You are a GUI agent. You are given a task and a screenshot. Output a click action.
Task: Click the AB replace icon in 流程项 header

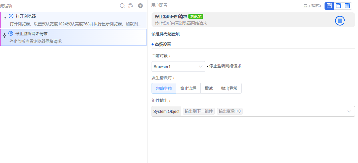click(130, 6)
